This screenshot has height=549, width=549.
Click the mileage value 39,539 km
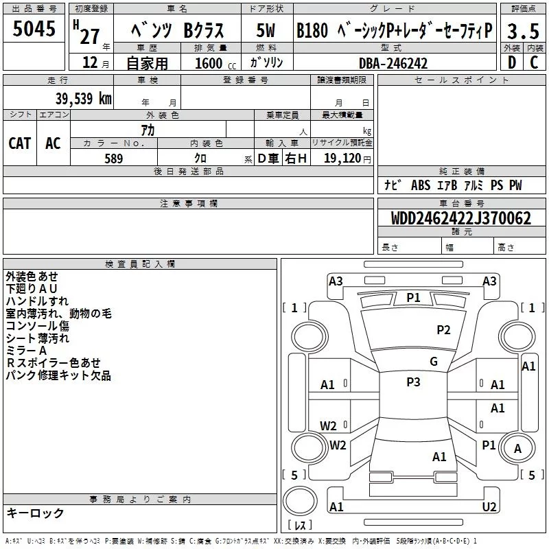tap(83, 98)
